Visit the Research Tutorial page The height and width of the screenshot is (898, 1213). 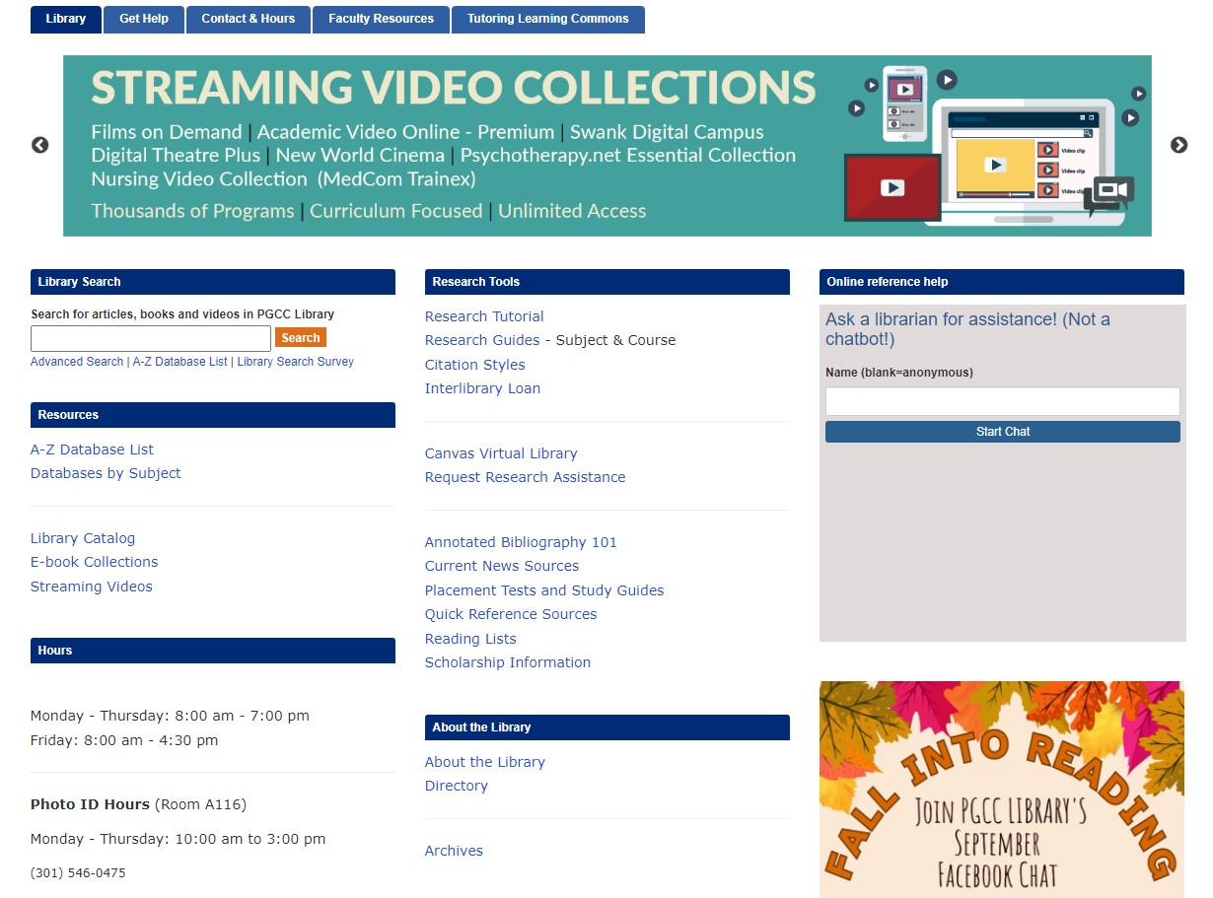tap(484, 316)
